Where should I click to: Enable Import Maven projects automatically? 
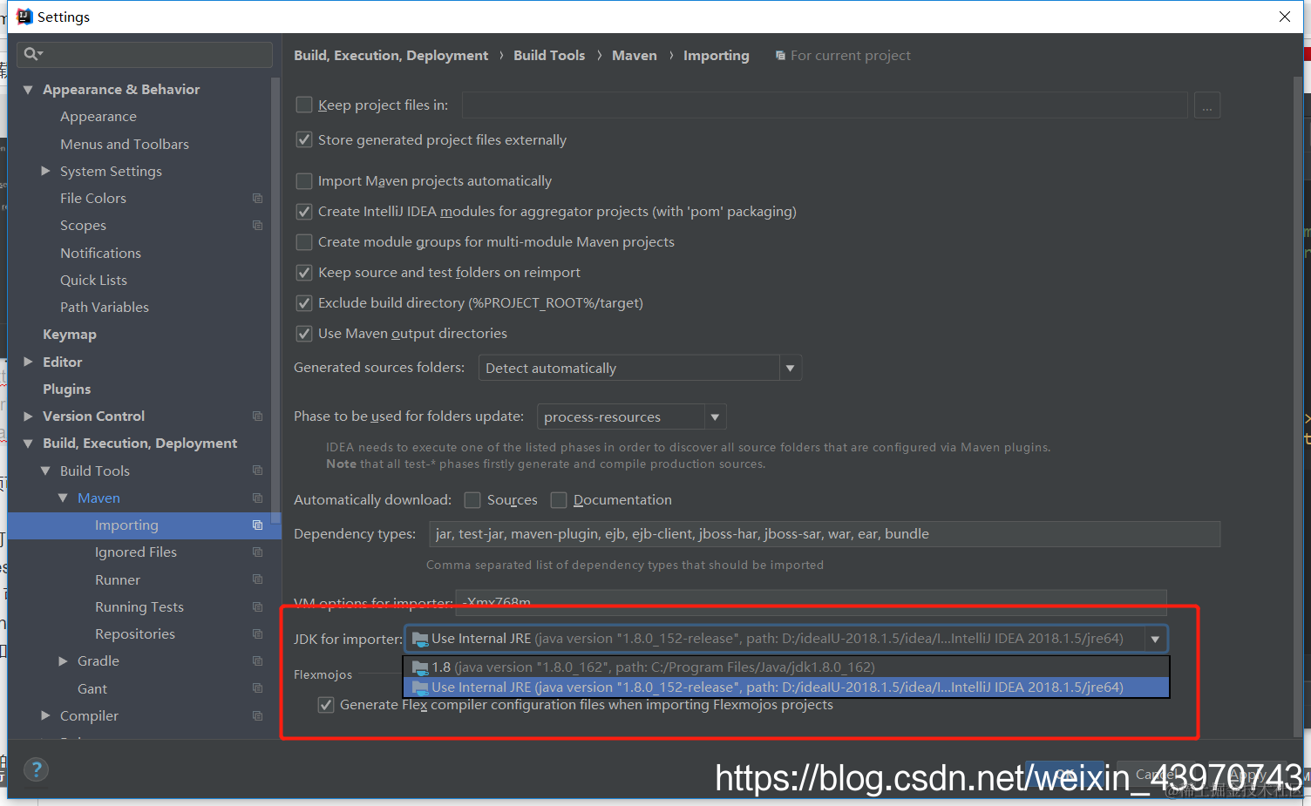click(304, 180)
